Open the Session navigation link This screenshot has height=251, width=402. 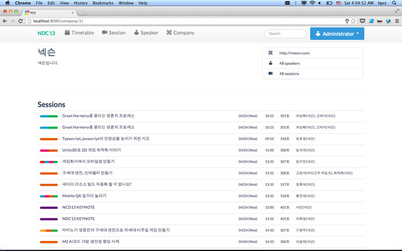(114, 33)
